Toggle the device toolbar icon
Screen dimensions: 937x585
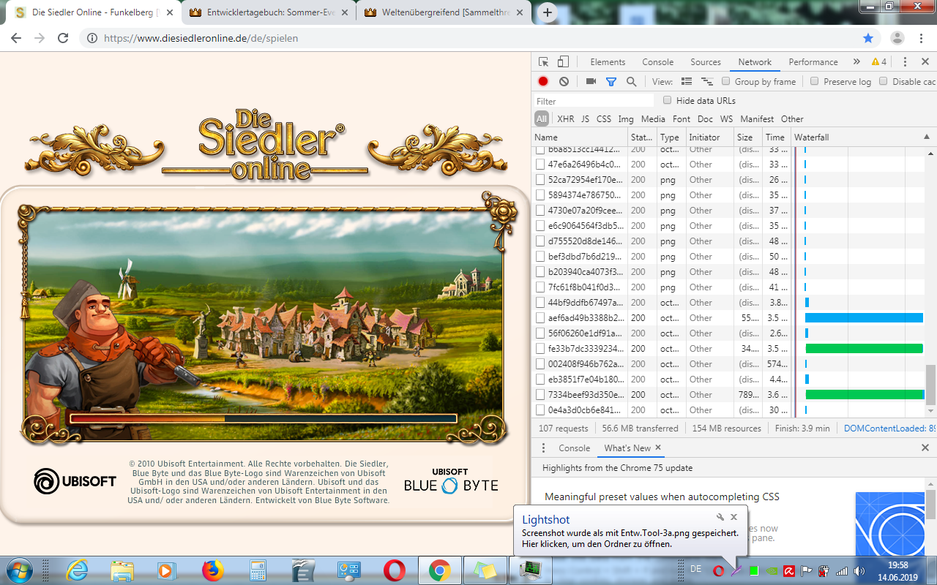563,62
